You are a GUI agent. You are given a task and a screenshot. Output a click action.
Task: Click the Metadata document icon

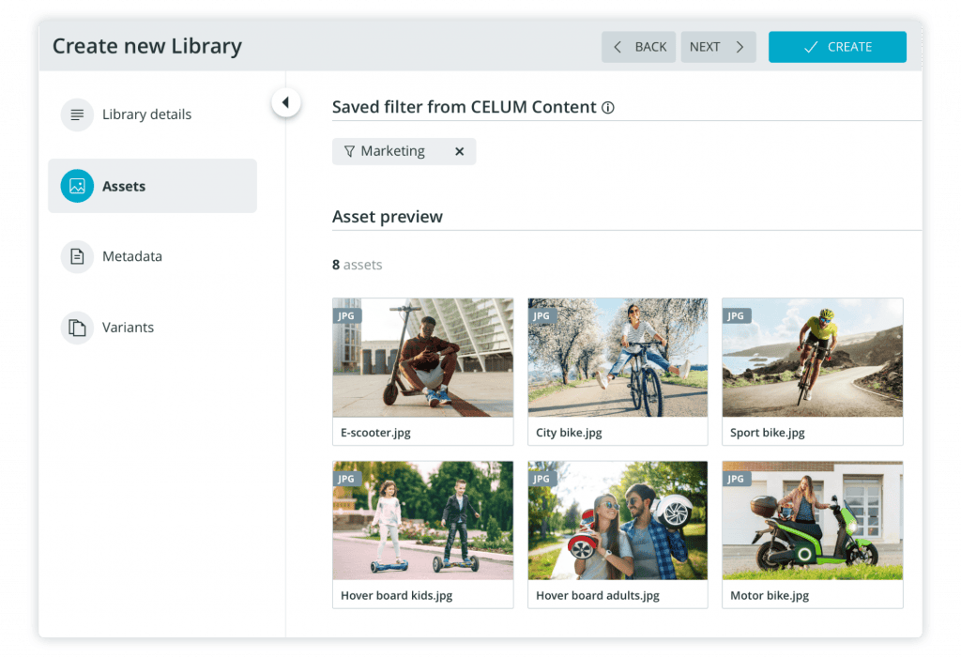click(x=77, y=256)
